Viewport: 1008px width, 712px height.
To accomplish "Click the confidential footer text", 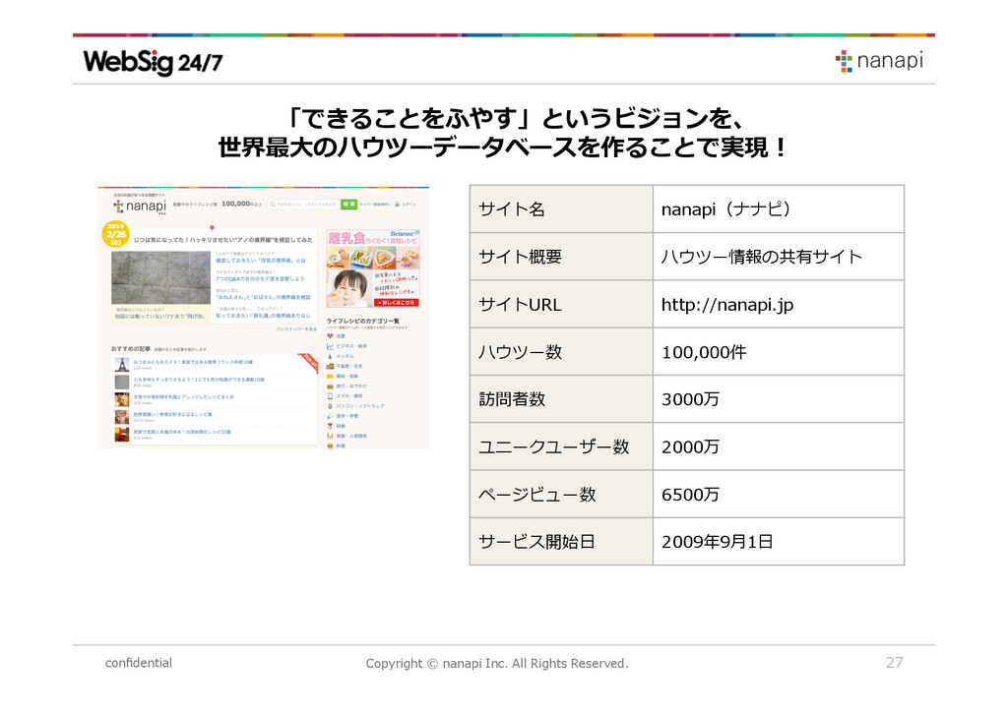I will [138, 663].
